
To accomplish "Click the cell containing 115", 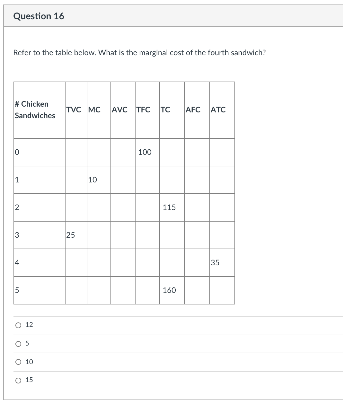I will (169, 207).
